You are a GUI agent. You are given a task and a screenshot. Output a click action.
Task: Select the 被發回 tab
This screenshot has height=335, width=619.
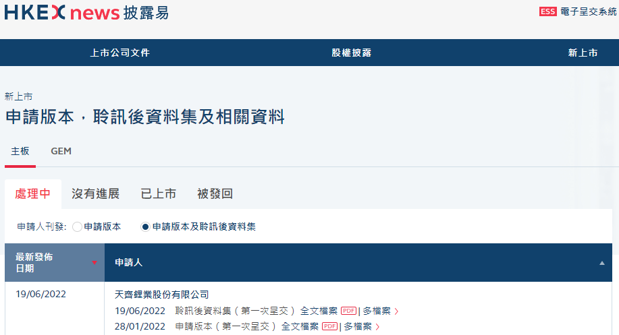tap(215, 194)
